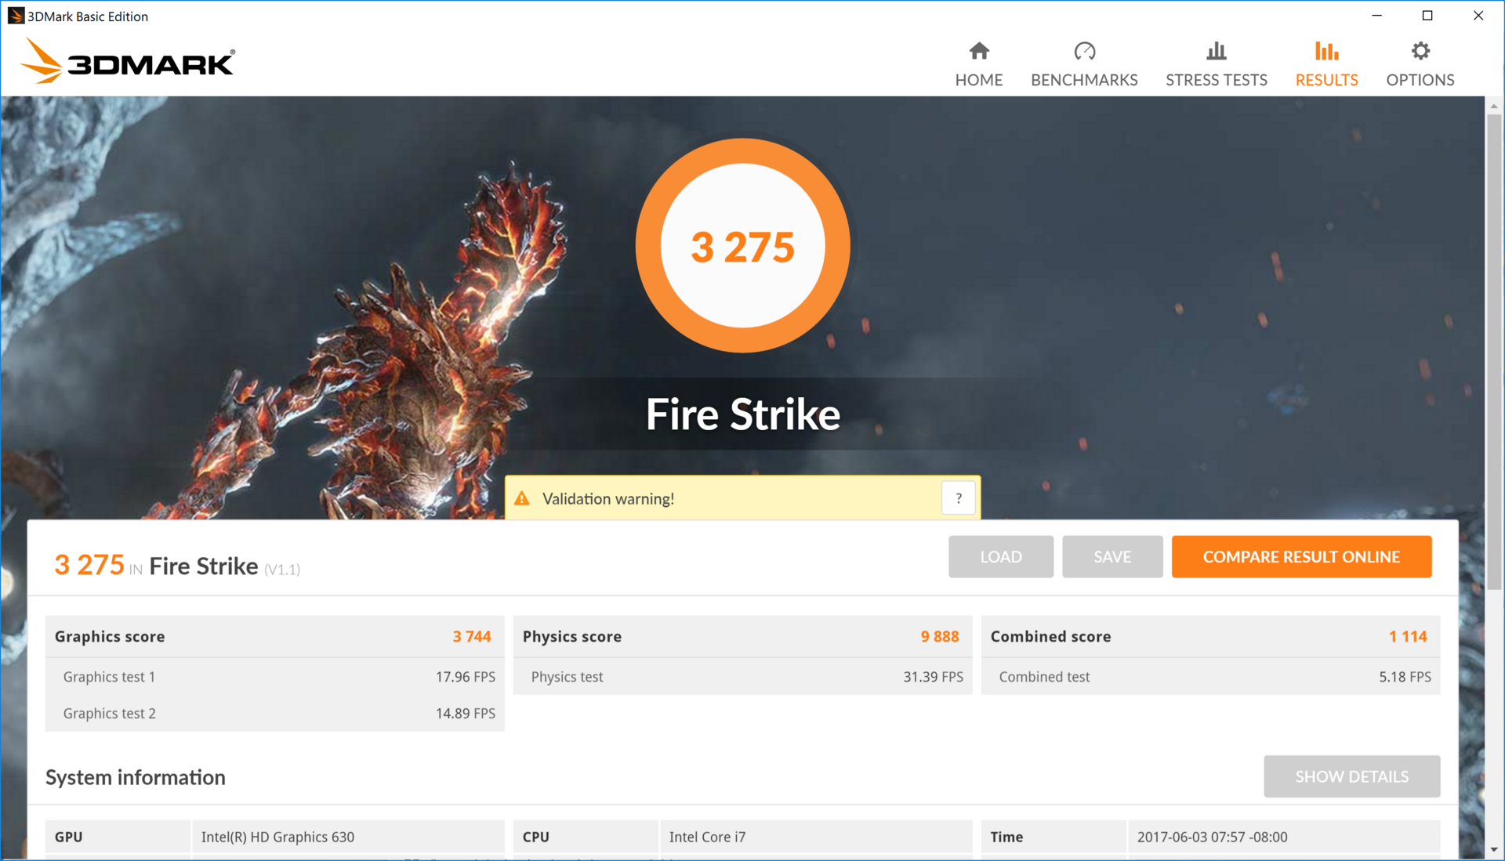Click the 3 275 IN Fire Strike result title
The width and height of the screenshot is (1505, 861).
176,566
